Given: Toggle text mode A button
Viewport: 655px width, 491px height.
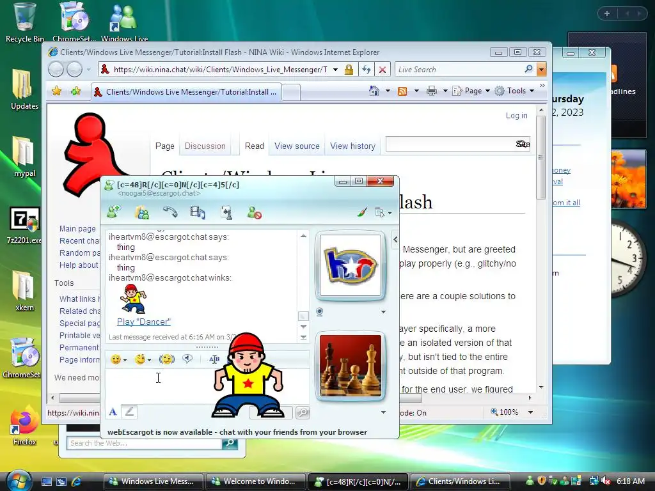Looking at the screenshot, I should click(113, 412).
